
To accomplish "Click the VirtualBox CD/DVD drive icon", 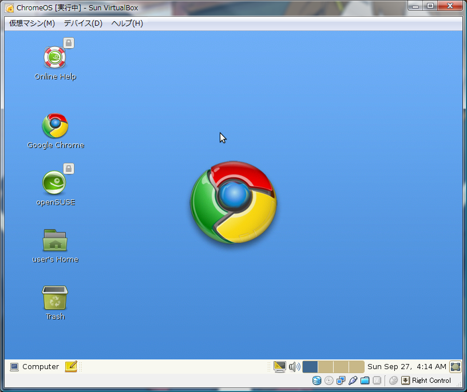I will pyautogui.click(x=329, y=381).
